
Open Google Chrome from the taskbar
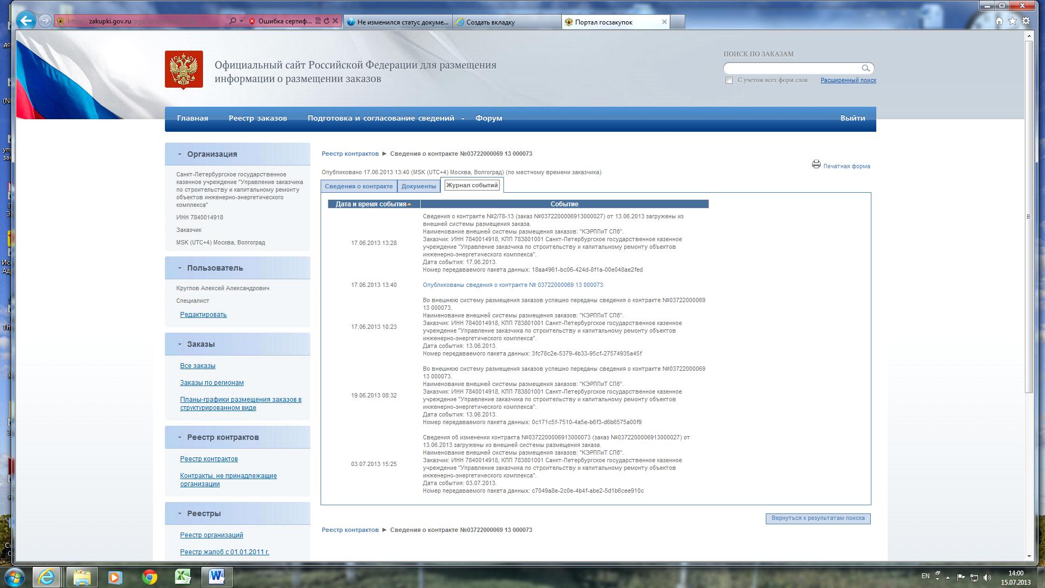[x=149, y=577]
